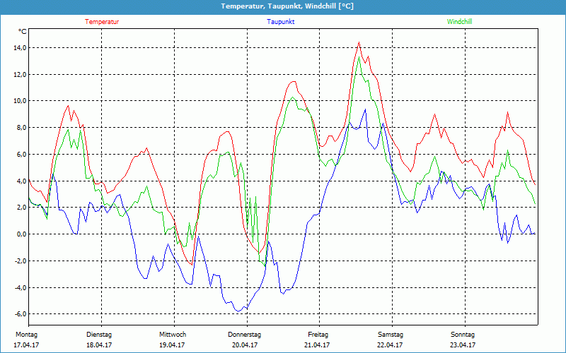
Task: Click the red temperature peak on Freitag
Action: [359, 42]
